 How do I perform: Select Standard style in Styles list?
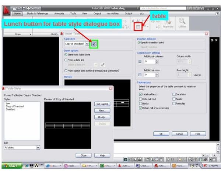point(11,109)
